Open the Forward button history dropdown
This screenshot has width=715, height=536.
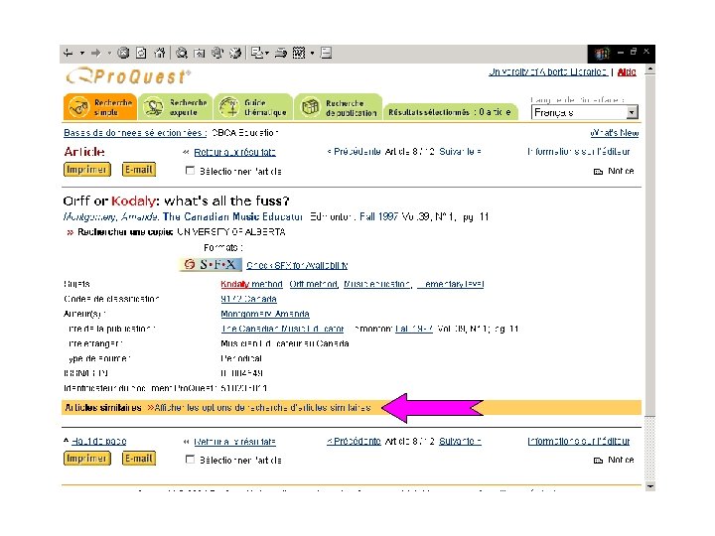[109, 54]
